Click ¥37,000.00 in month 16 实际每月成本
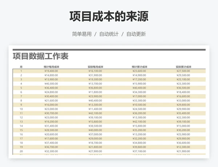Image resolution: width=218 pixels, height=167 pixels. point(95,134)
